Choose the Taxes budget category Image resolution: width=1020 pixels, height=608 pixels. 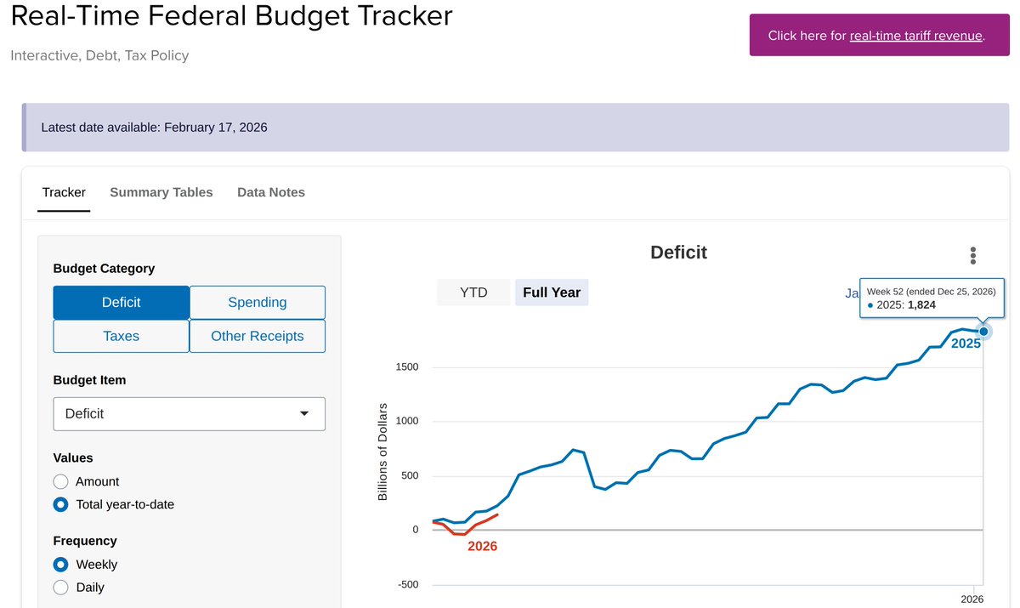(x=121, y=336)
